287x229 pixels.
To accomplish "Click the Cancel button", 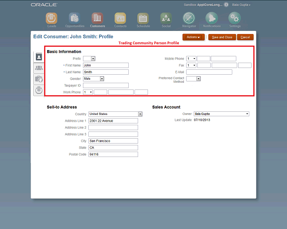I will pyautogui.click(x=245, y=37).
